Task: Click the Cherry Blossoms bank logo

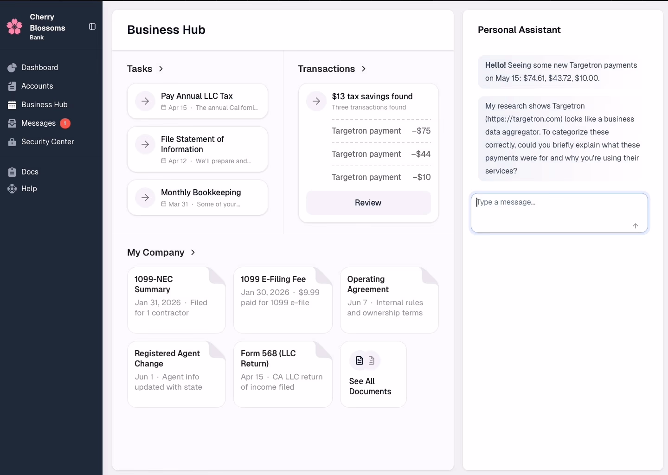Action: point(14,26)
